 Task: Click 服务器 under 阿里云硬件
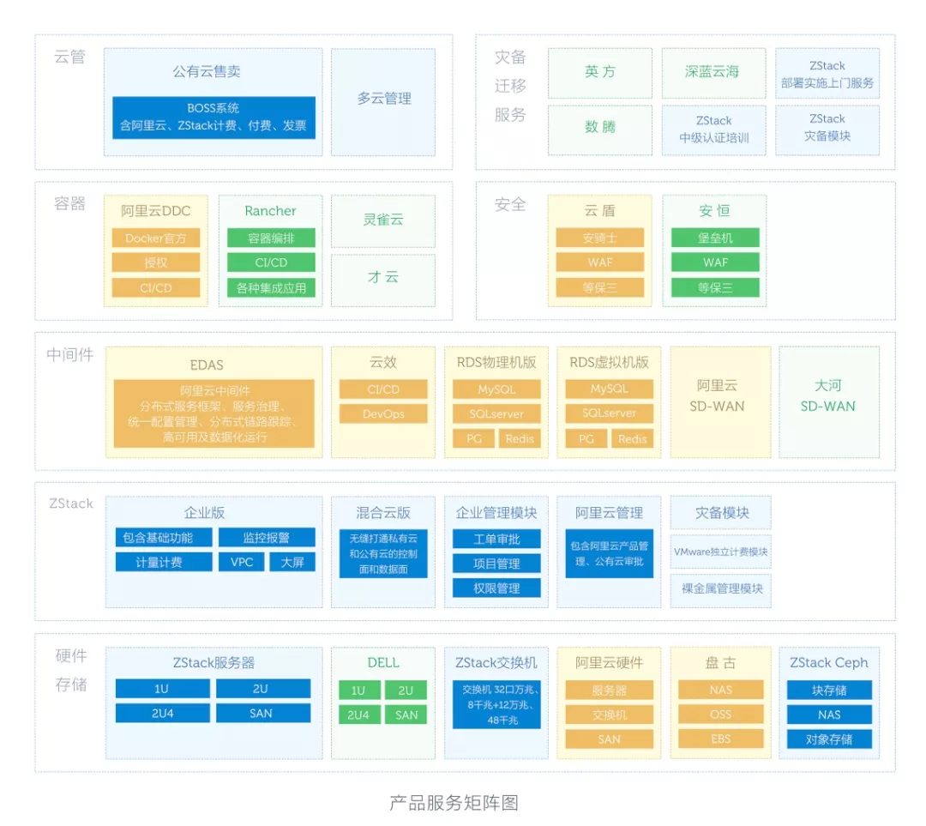tap(610, 690)
